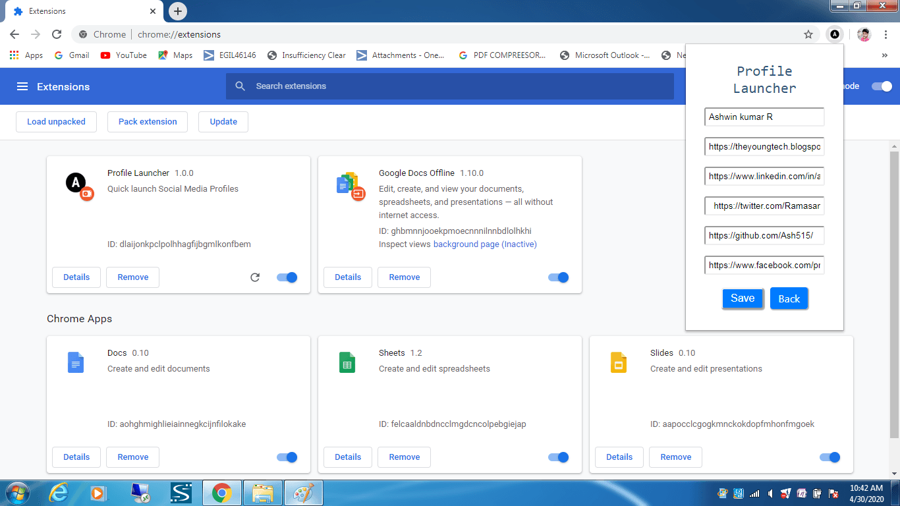Open the Windows Start menu
The image size is (900, 506).
(x=16, y=493)
